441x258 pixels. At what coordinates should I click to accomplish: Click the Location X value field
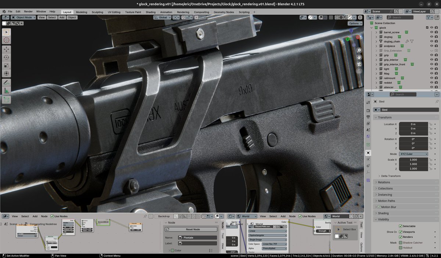click(x=413, y=124)
